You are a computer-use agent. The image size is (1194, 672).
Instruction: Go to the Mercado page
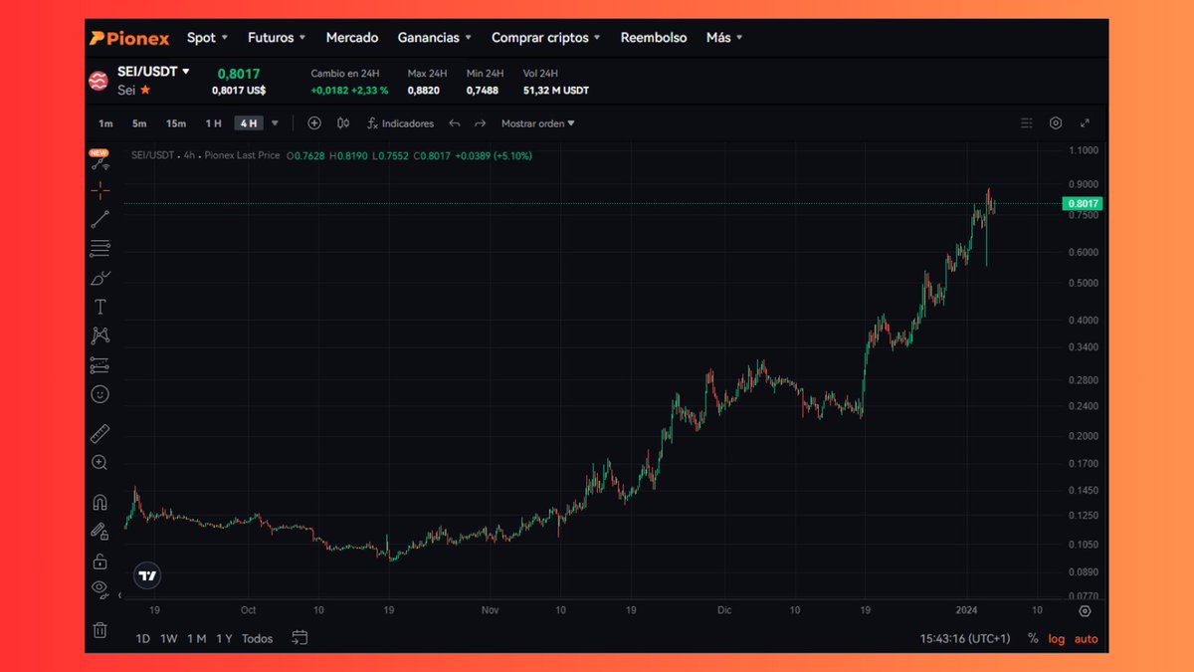tap(352, 38)
